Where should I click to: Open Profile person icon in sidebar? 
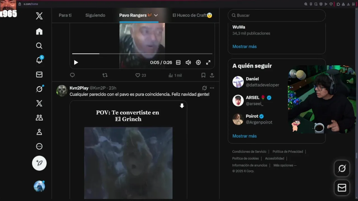(x=39, y=132)
